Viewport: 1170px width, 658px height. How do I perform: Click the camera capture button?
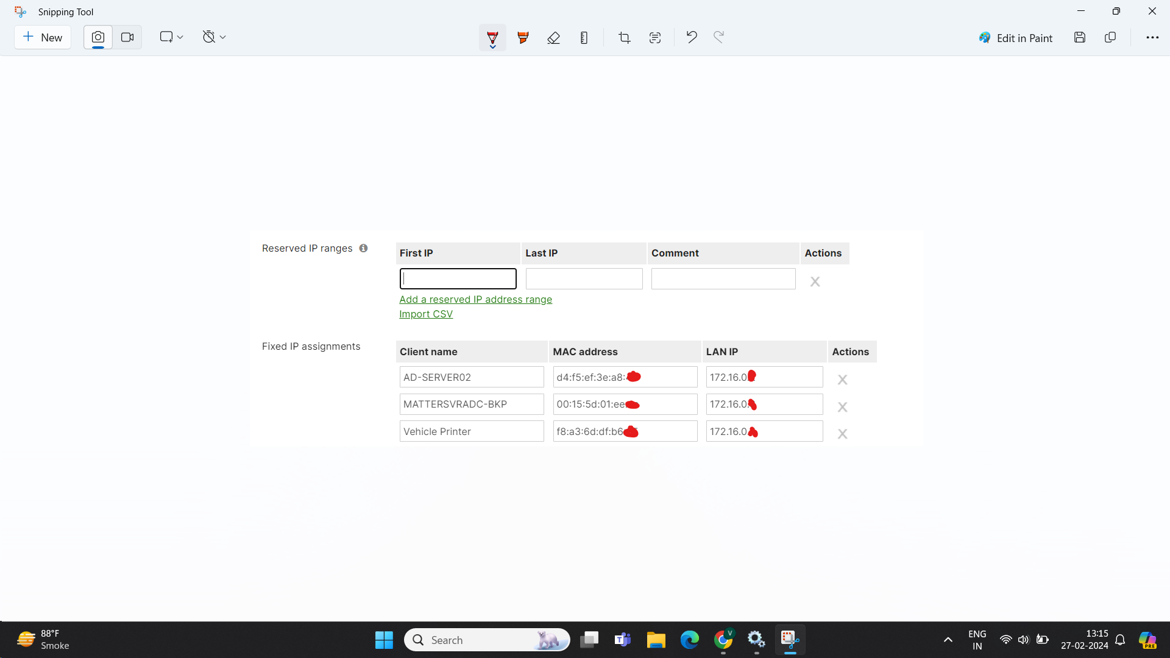97,37
